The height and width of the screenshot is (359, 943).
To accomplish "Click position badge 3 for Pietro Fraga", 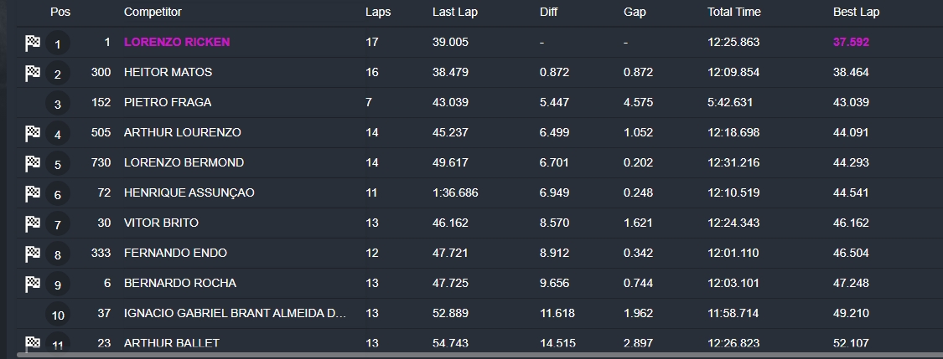I will [x=58, y=104].
